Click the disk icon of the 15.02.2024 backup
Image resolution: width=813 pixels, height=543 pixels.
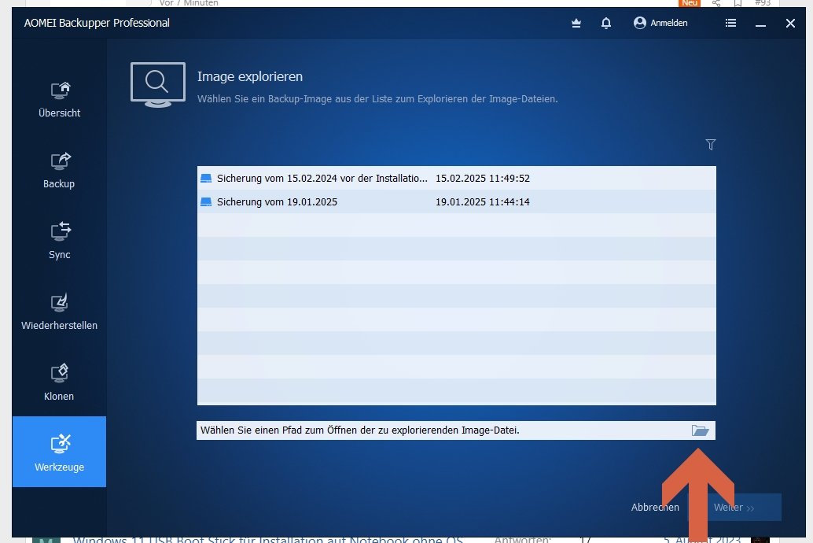pos(206,178)
